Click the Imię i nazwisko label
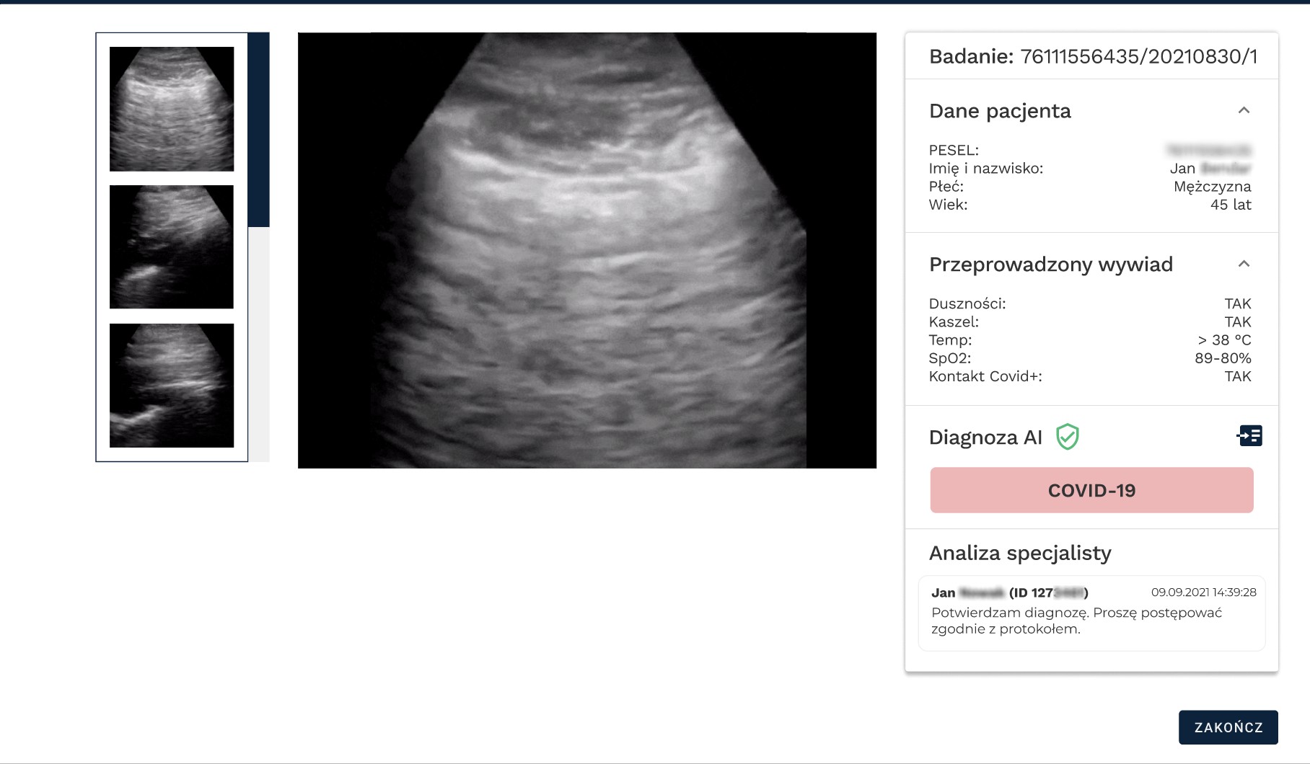1310x764 pixels. (986, 169)
